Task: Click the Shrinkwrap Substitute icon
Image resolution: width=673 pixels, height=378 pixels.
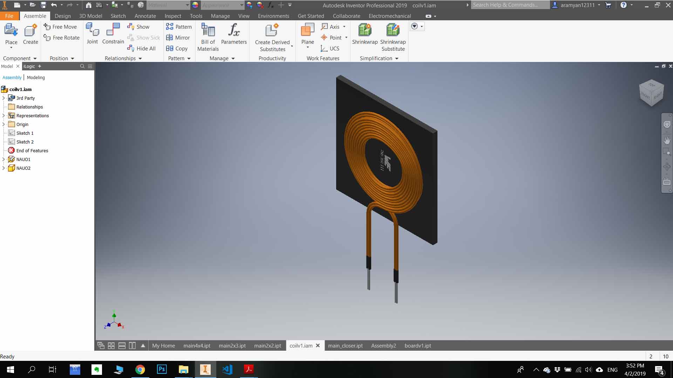Action: (x=393, y=30)
